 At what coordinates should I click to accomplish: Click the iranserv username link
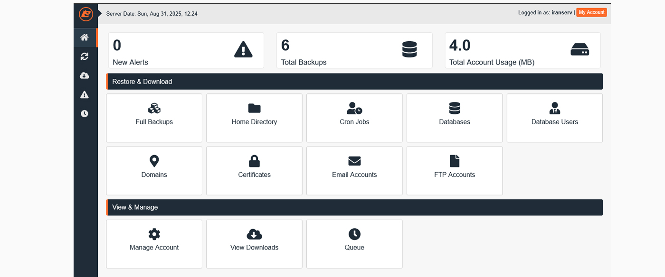point(562,12)
